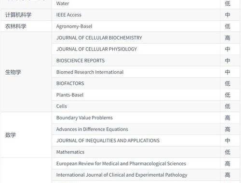This screenshot has width=241, height=183.
Task: Click the 农林科学 category label
Action: [x=16, y=26]
